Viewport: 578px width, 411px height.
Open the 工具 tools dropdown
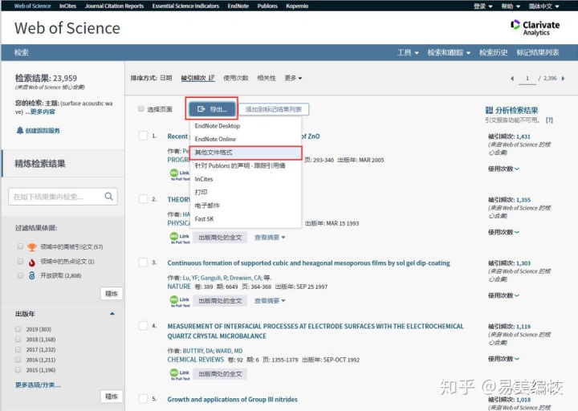point(408,53)
